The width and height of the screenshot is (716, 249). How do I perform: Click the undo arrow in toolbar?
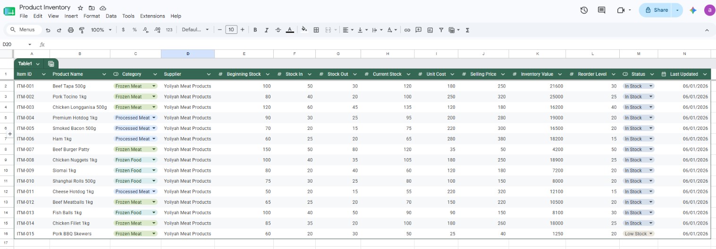[48, 30]
